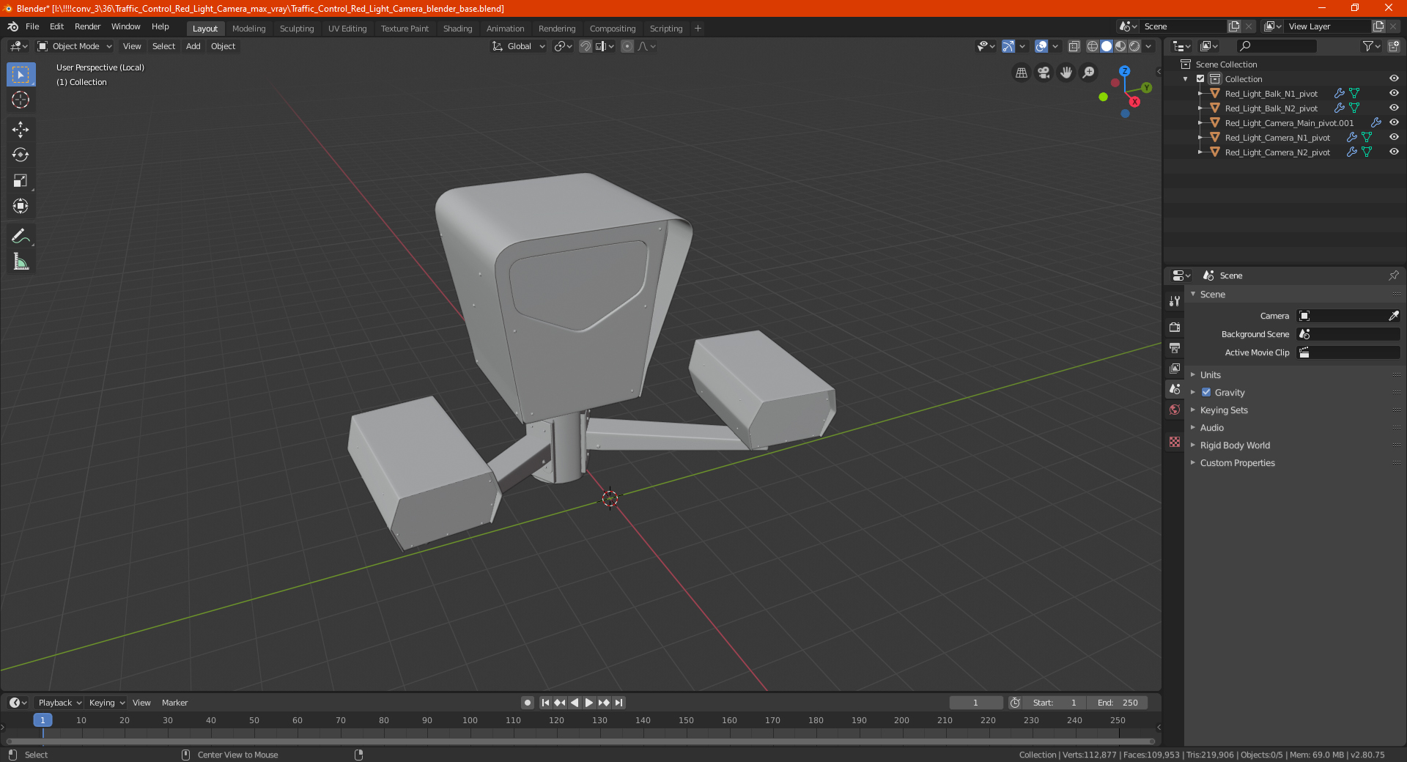Switch to the Sculpting workspace tab

point(297,29)
